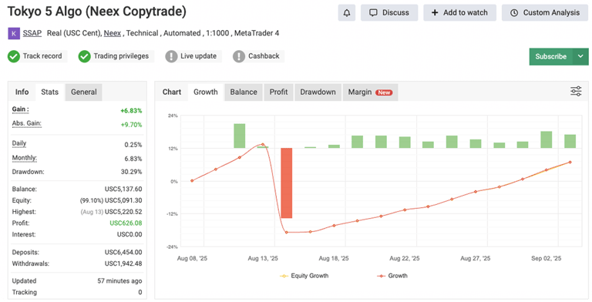The height and width of the screenshot is (302, 592).
Task: Open the Growth chart tab
Action: click(x=206, y=92)
